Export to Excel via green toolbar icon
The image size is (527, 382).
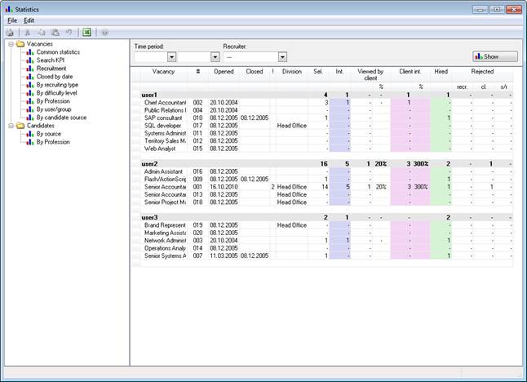click(86, 33)
